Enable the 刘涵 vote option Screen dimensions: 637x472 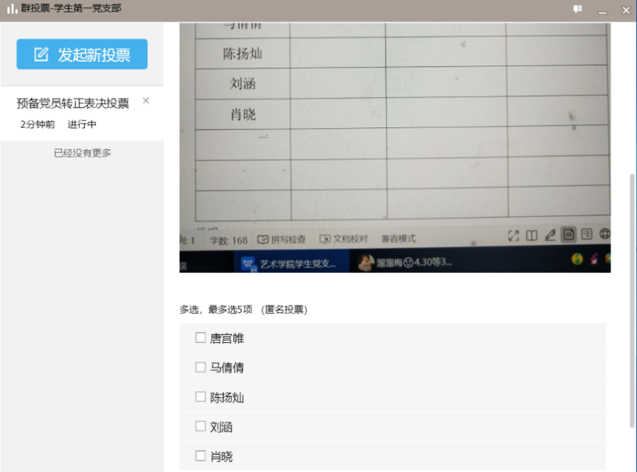[200, 426]
